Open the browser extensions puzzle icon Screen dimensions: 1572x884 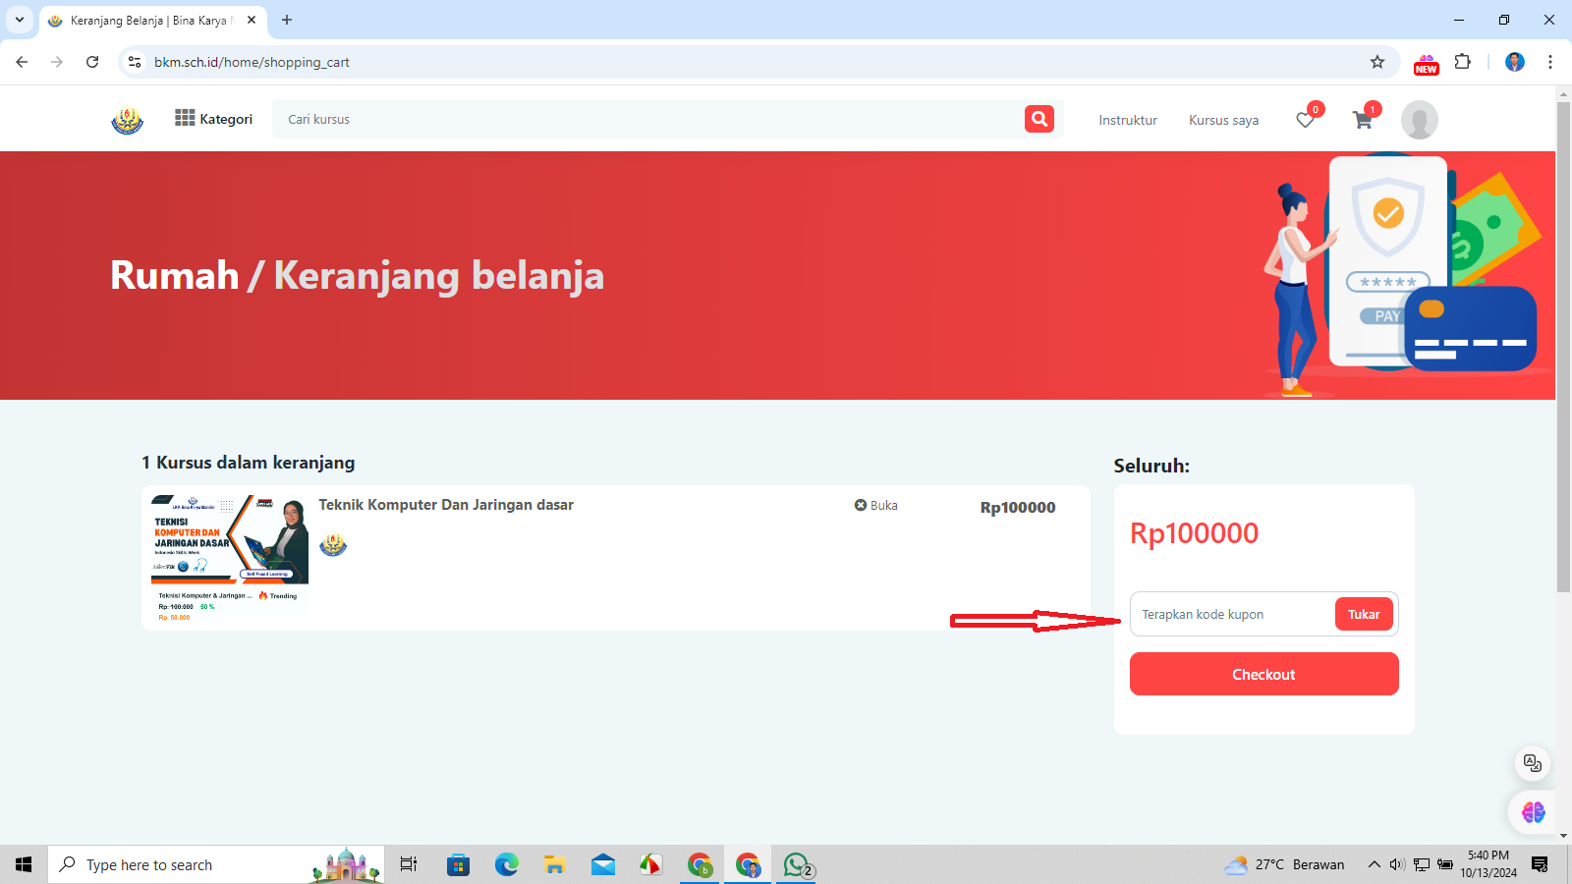pos(1463,62)
